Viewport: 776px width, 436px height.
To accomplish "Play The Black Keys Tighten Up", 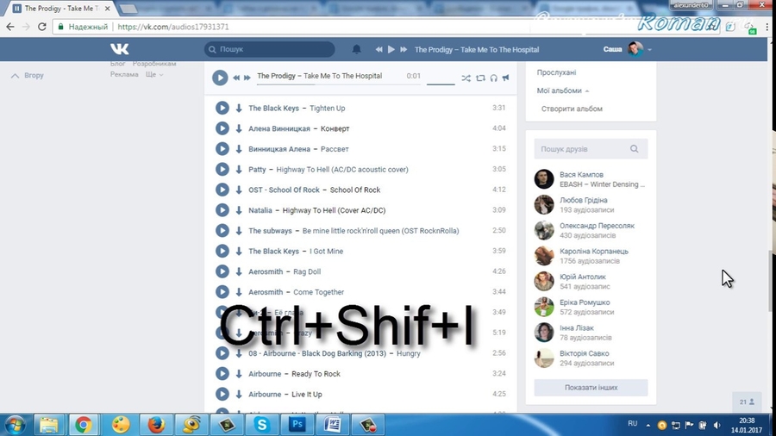I will (222, 108).
